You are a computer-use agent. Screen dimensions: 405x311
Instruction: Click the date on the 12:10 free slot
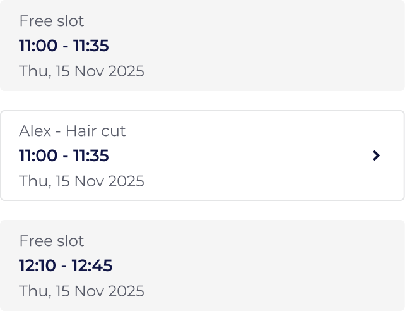tap(81, 291)
